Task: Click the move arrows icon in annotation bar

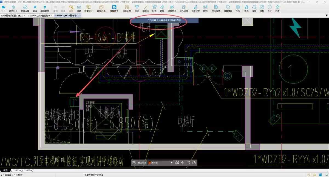Action: [183, 163]
